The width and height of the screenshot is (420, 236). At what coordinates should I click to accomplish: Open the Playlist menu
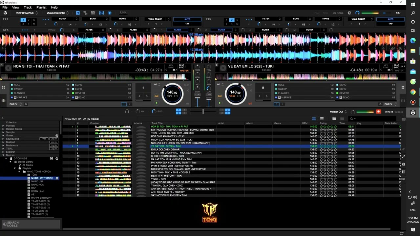(x=41, y=7)
